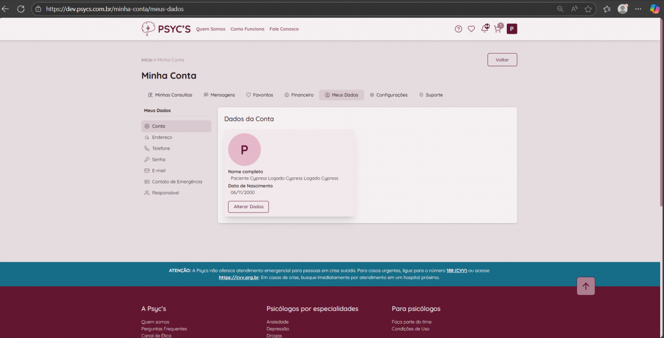
Task: Open the Financeiro tab
Action: coord(299,95)
